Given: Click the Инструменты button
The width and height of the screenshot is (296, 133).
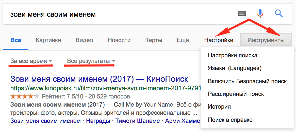Looking at the screenshot, I should tap(266, 40).
